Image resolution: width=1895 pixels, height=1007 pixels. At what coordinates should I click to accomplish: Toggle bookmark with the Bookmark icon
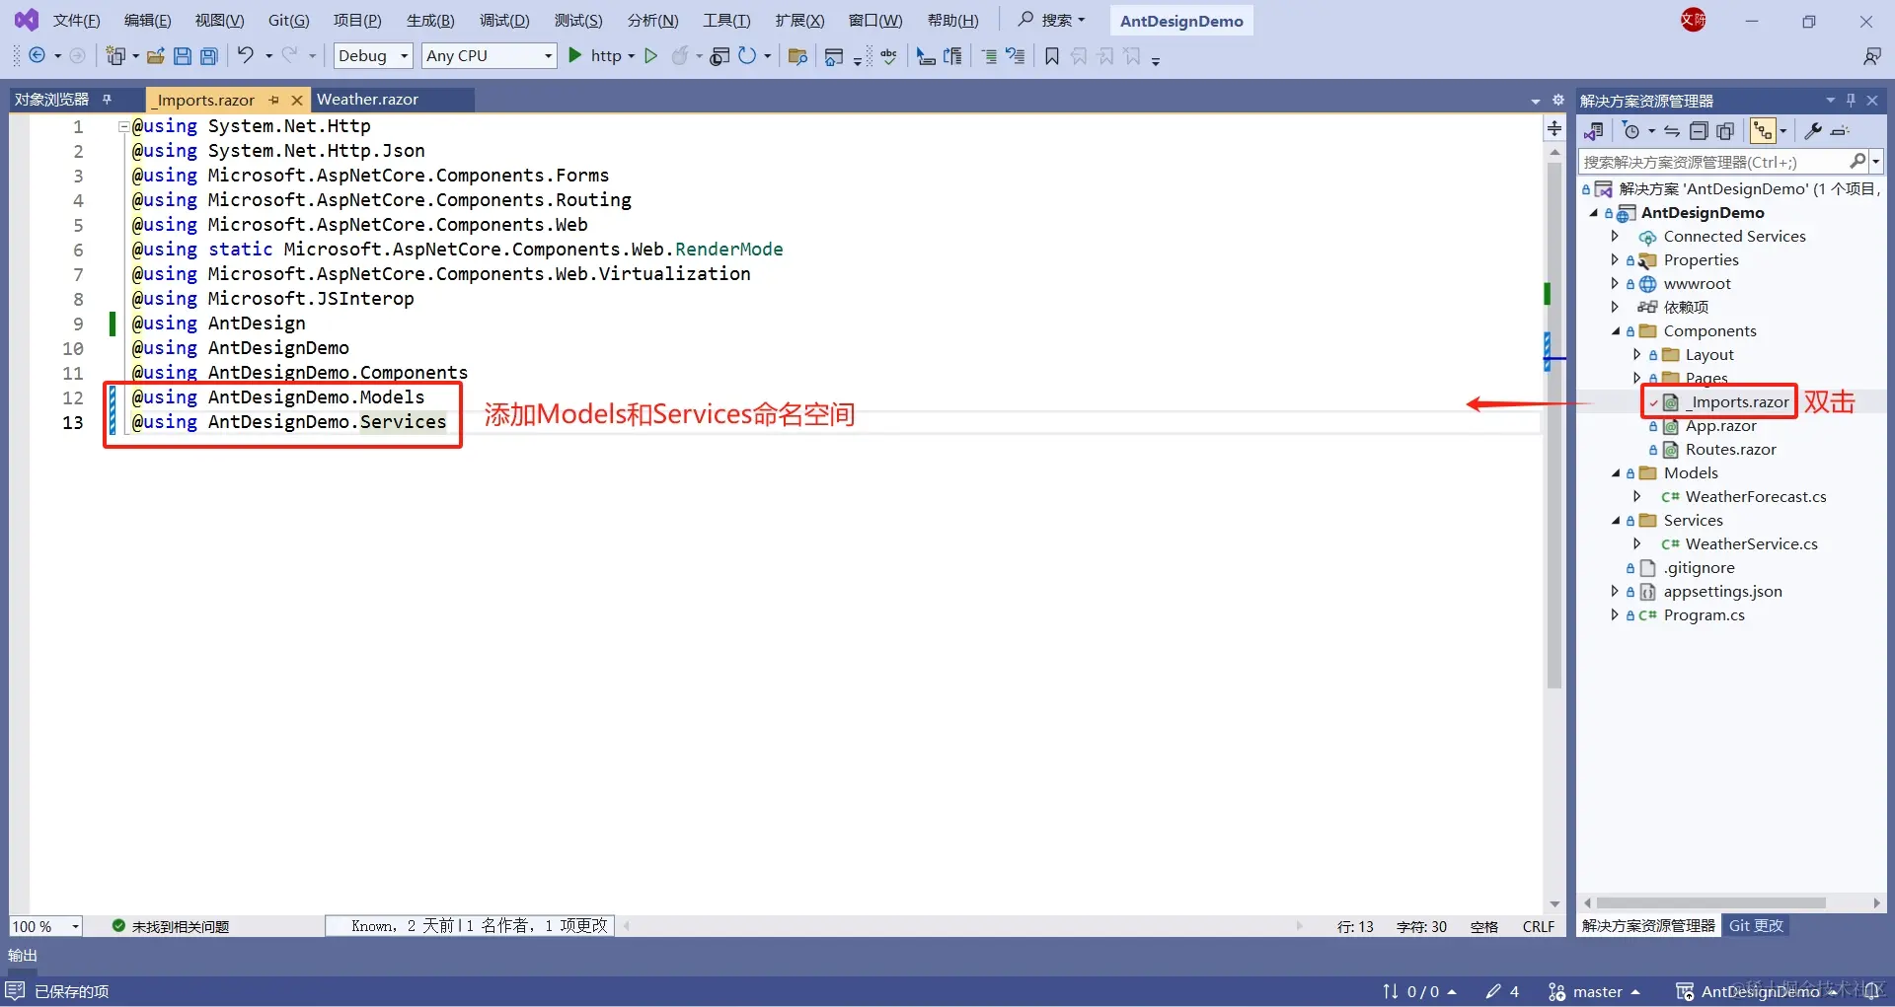[x=1052, y=56]
